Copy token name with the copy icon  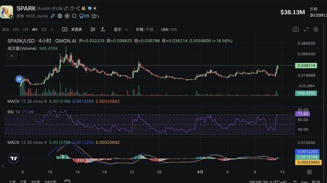coord(72,8)
